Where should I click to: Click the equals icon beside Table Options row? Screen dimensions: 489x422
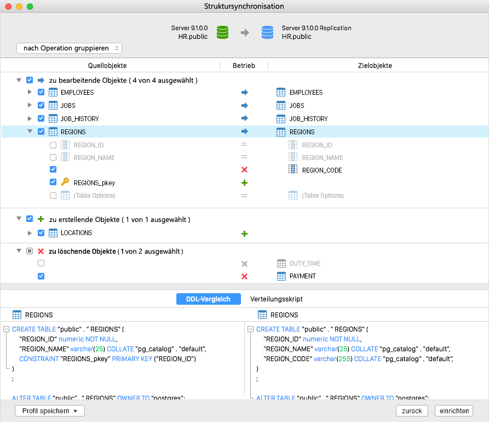point(244,196)
